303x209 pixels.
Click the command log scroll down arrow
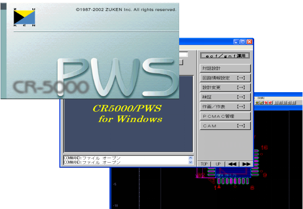[190, 162]
